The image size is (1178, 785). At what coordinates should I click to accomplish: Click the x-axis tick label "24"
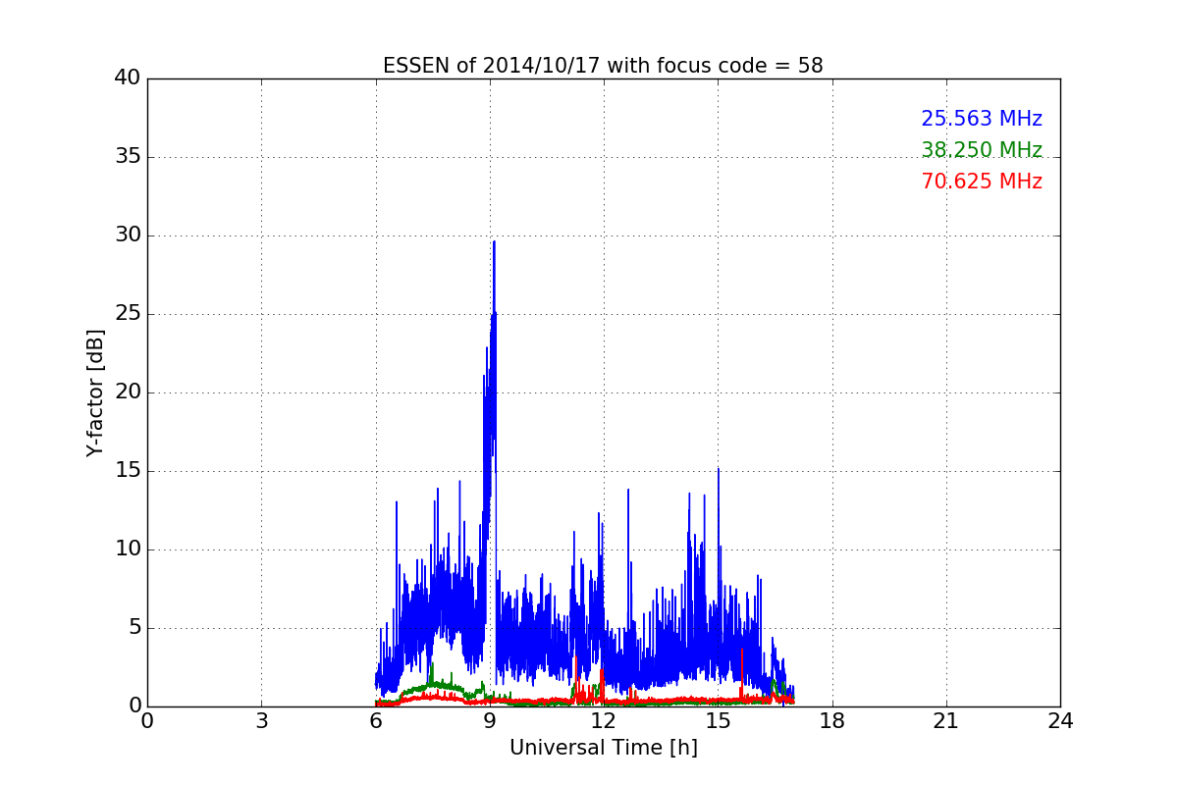point(1060,721)
